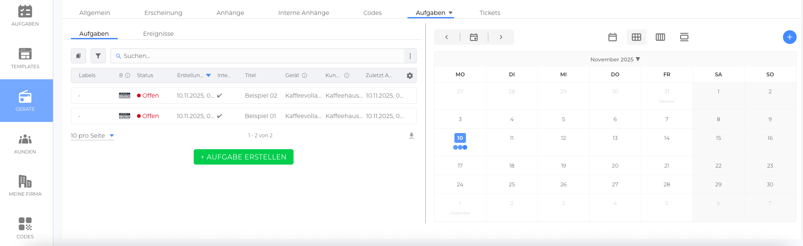Screen dimensions: 803x246
Task: Open the Aufgaben sidebar section
Action: 25,16
